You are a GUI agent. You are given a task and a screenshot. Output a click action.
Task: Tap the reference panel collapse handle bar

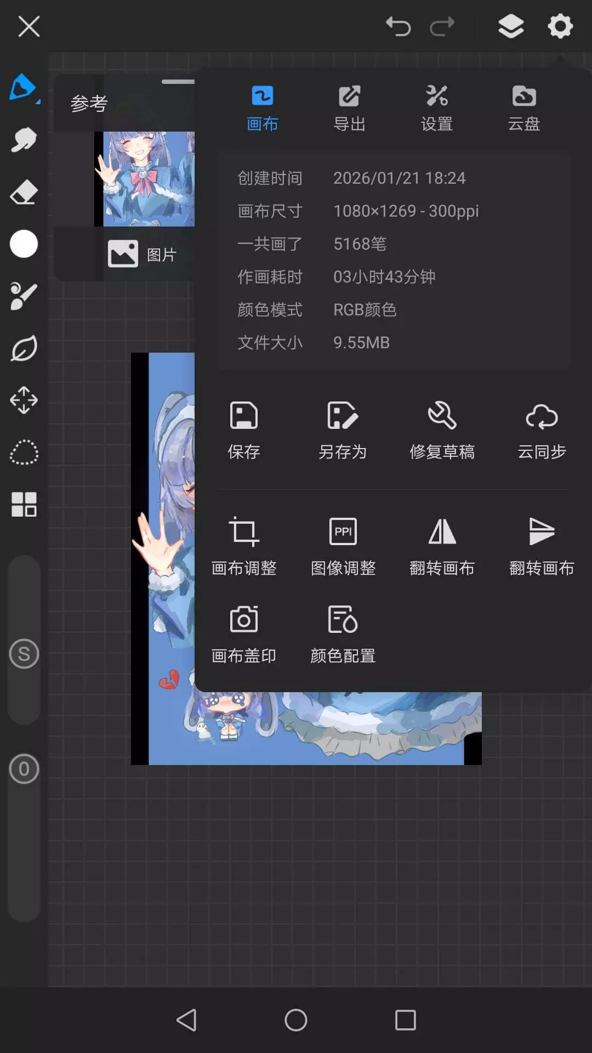pos(178,82)
